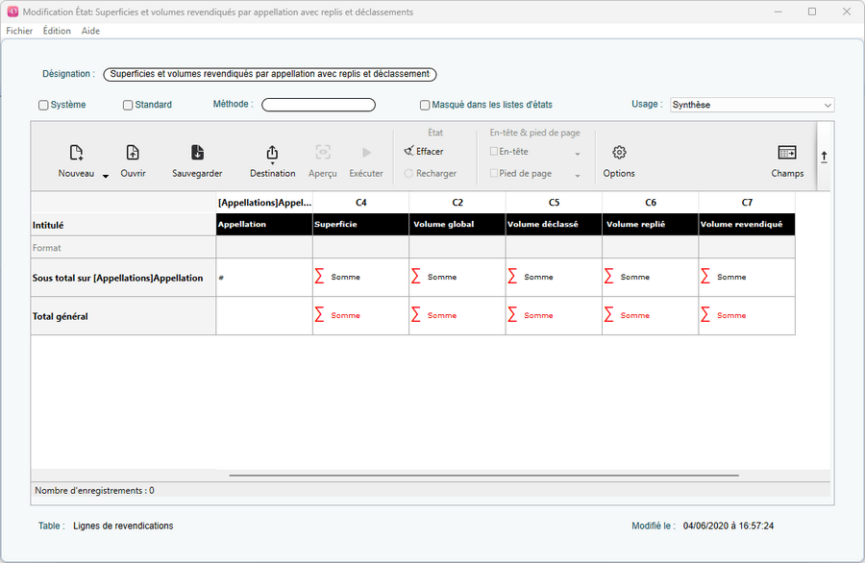Check Masqué dans les listes d'états

425,106
